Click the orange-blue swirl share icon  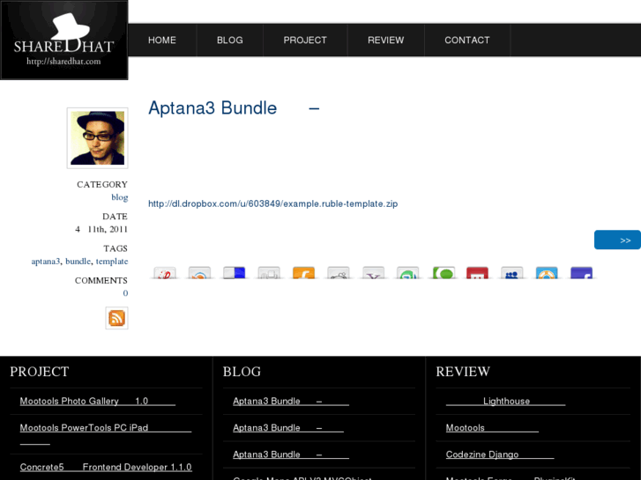199,272
